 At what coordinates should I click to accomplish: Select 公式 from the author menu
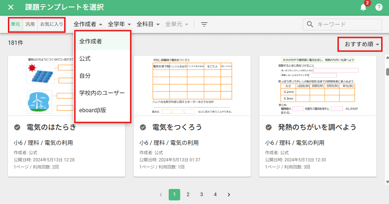[85, 58]
